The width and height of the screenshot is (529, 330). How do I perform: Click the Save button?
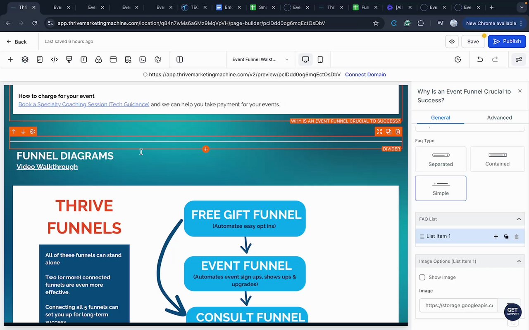(x=473, y=41)
